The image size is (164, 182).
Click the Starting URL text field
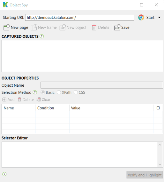(x=80, y=18)
